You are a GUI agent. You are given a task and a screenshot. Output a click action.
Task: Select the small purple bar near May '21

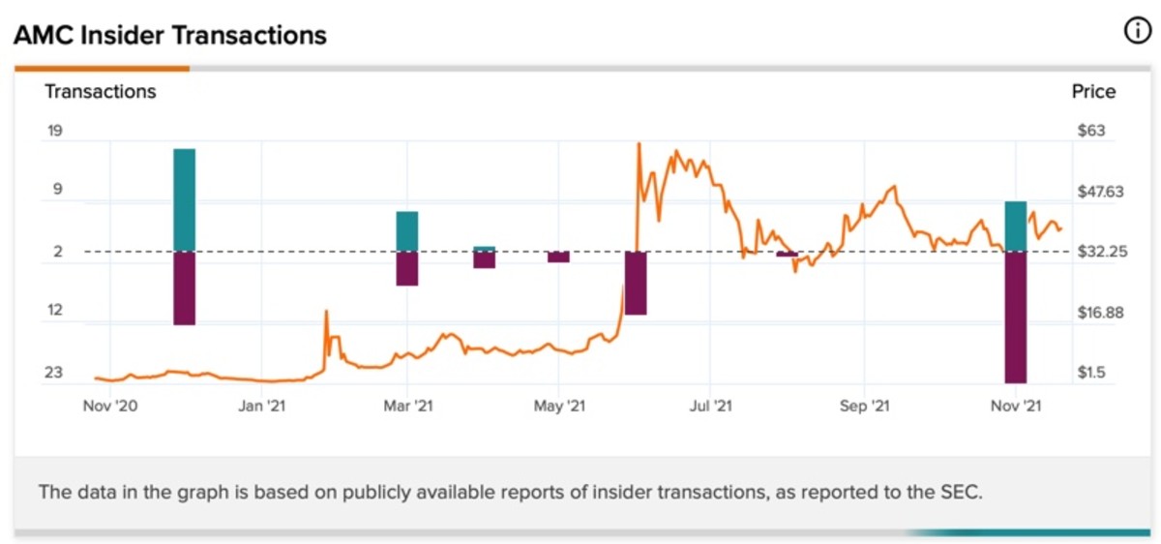(x=558, y=257)
